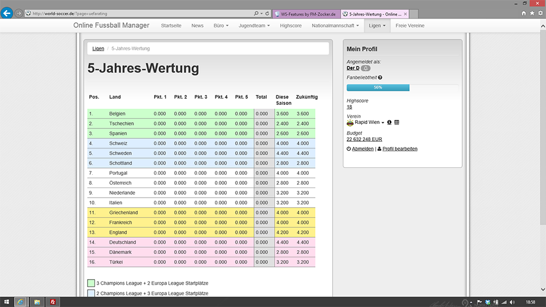Expand the Jugendteam dropdown menu

coord(254,26)
